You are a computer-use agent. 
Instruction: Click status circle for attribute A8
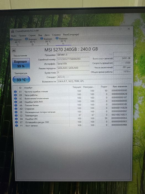tap(16, 102)
